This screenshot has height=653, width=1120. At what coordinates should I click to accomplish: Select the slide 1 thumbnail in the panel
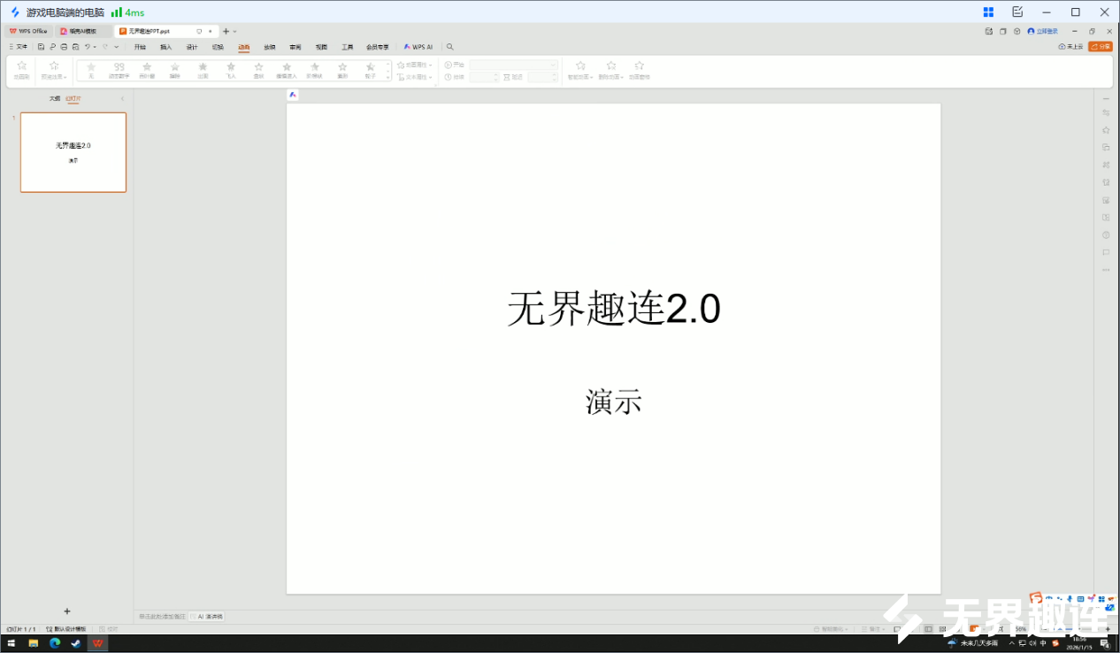coord(73,152)
